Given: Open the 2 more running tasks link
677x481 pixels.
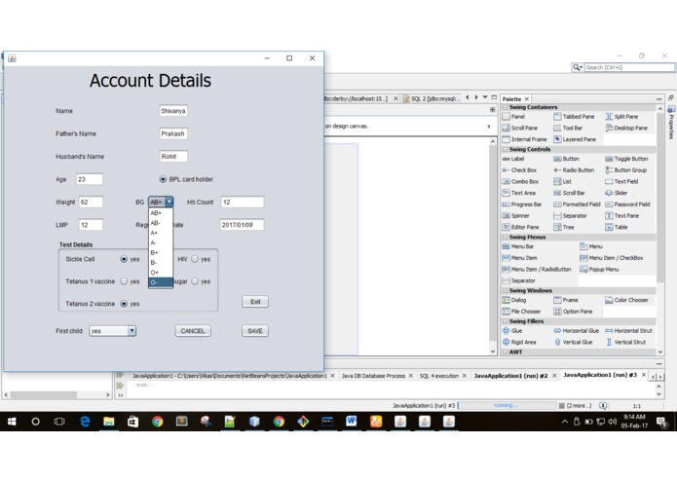Looking at the screenshot, I should [579, 405].
